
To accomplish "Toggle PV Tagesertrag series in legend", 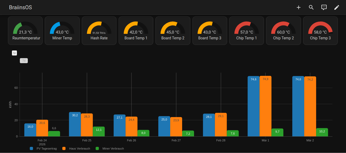I will (44, 149).
